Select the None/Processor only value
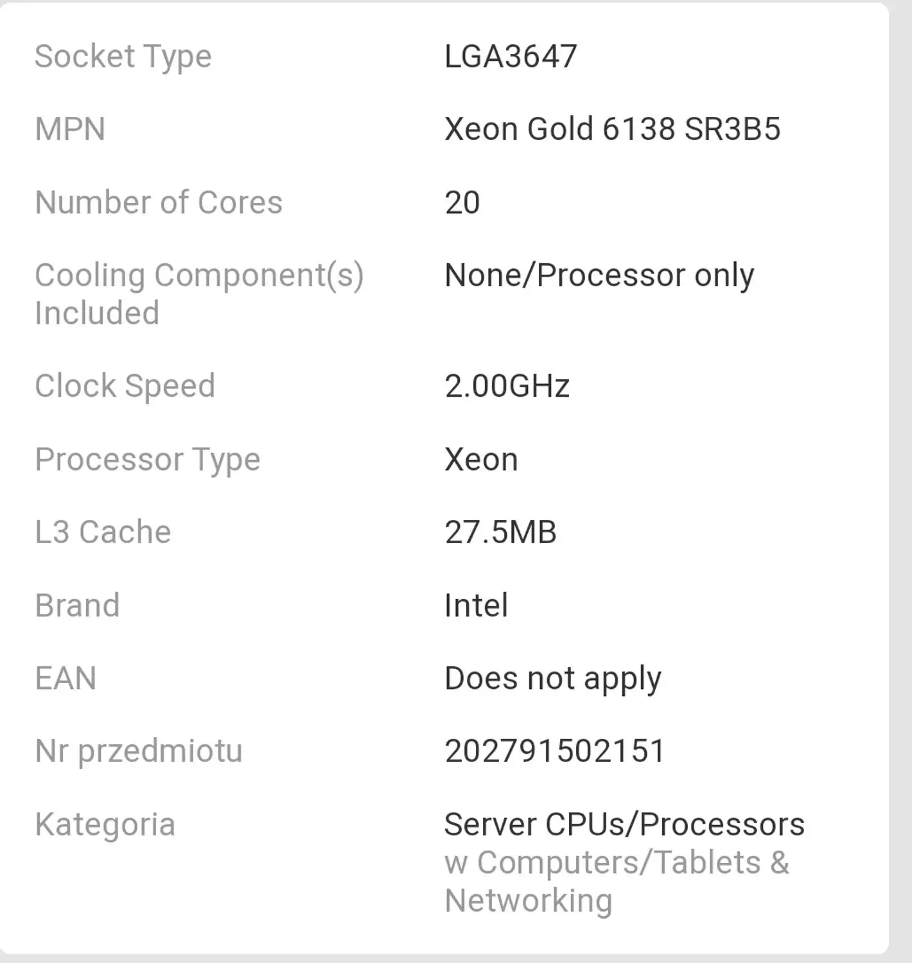This screenshot has width=912, height=963. [x=599, y=275]
